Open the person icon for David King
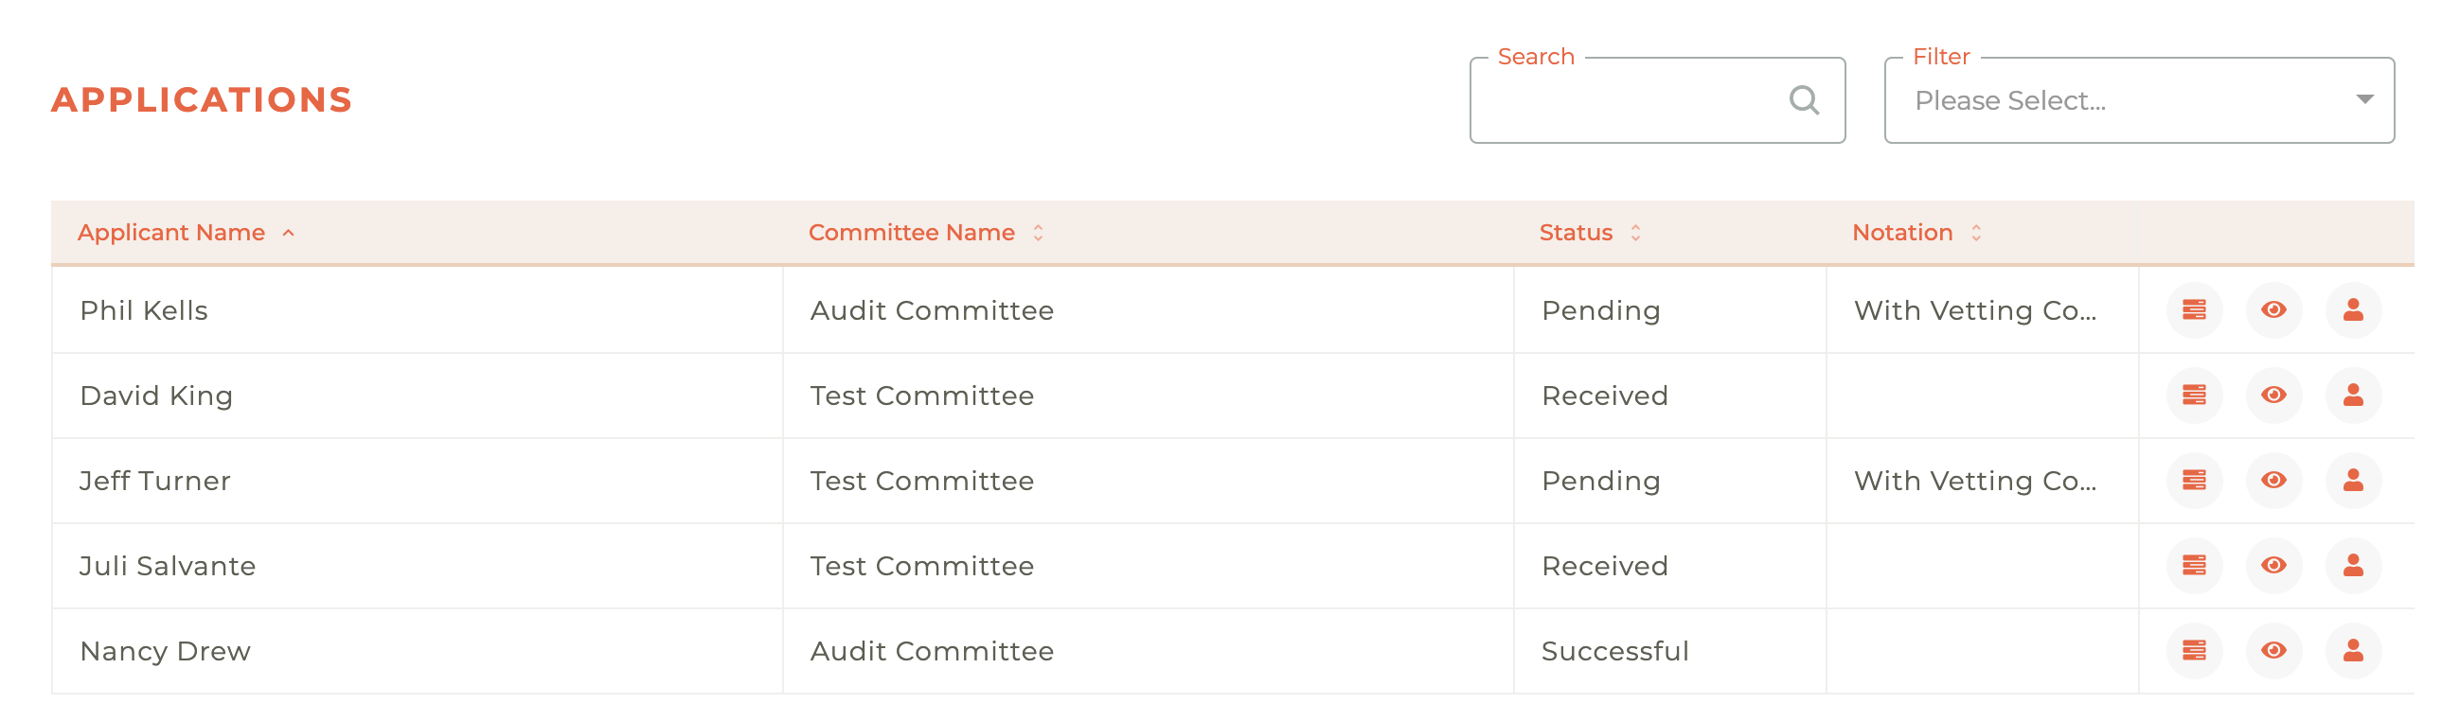This screenshot has height=721, width=2460. pos(2353,395)
